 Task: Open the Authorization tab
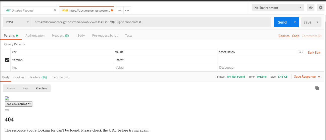35,36
